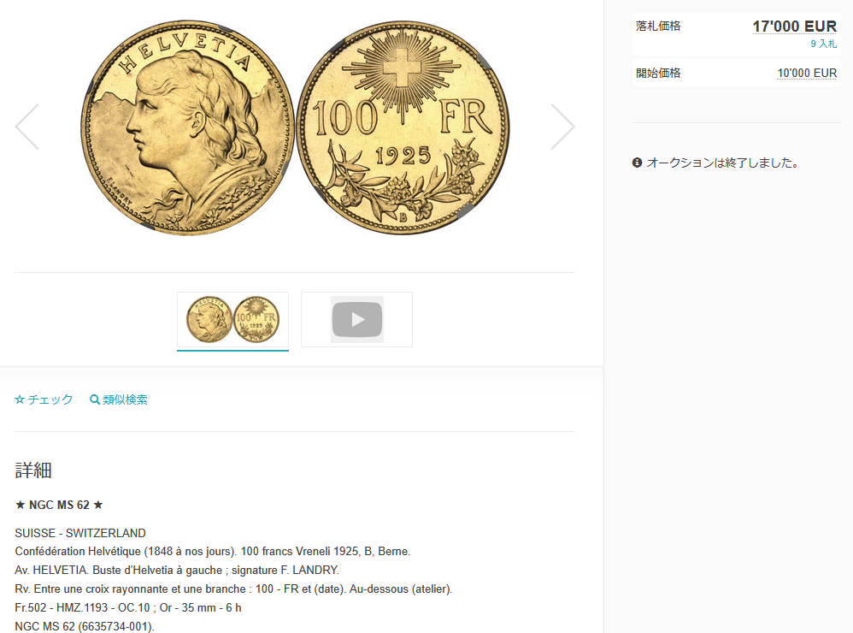The width and height of the screenshot is (853, 633).
Task: Play the video thumbnail
Action: tap(357, 319)
